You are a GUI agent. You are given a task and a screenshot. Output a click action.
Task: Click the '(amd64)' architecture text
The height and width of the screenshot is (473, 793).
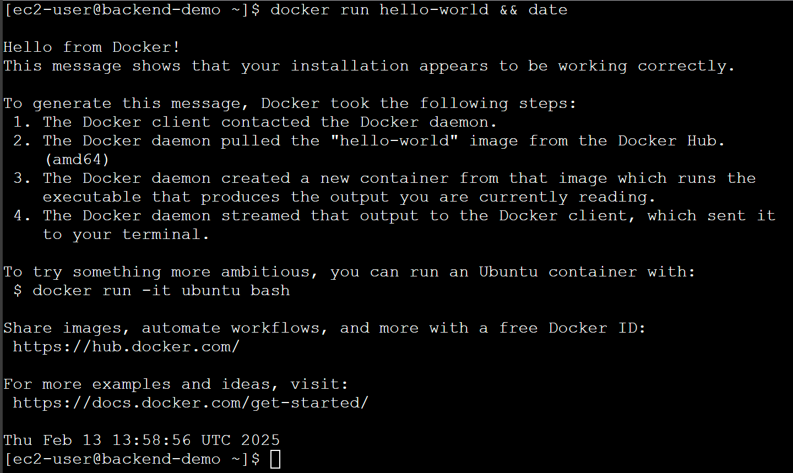pyautogui.click(x=77, y=160)
